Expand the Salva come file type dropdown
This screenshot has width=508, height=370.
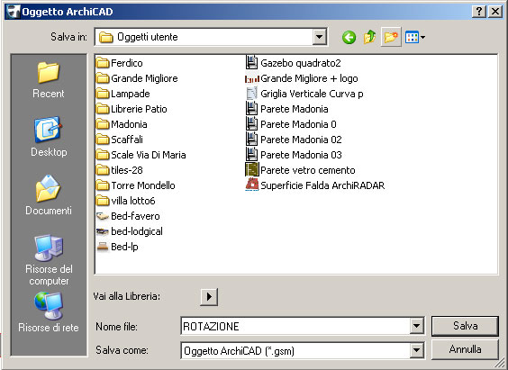click(417, 350)
